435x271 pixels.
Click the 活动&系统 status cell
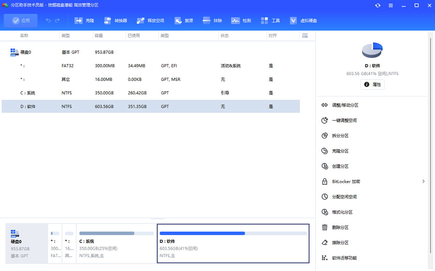click(231, 66)
